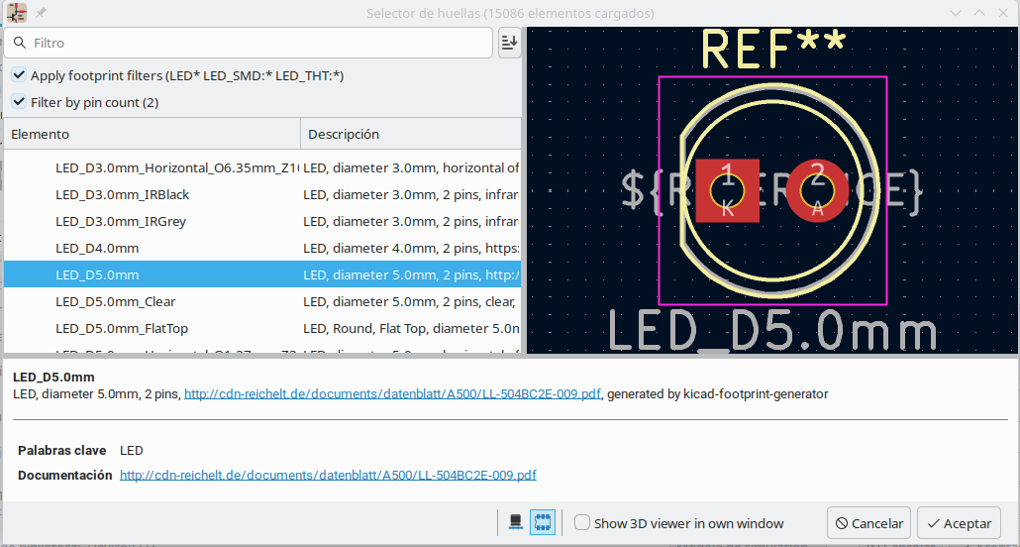Click the Descripción column header

click(x=410, y=134)
